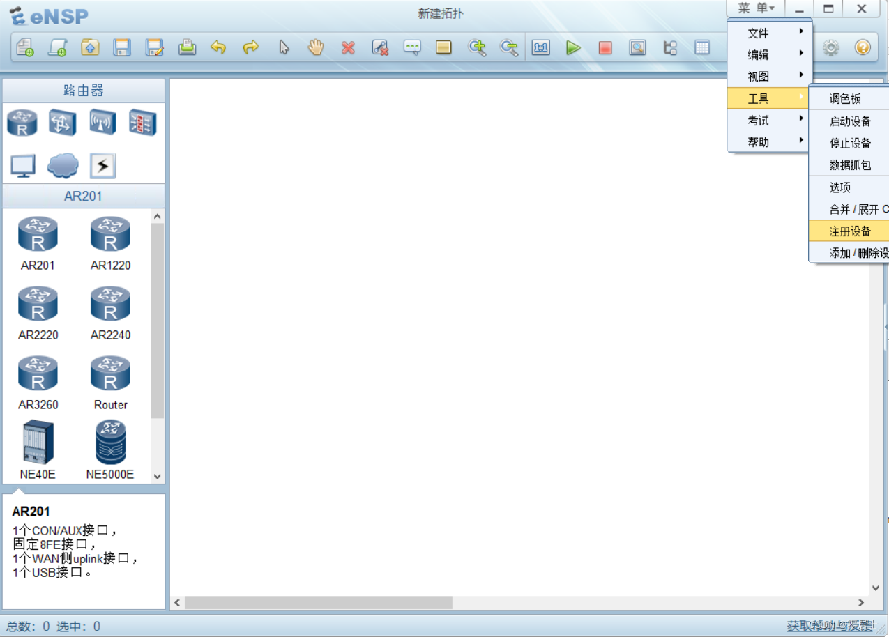
Task: Pick the AR2220 router device
Action: pyautogui.click(x=38, y=313)
